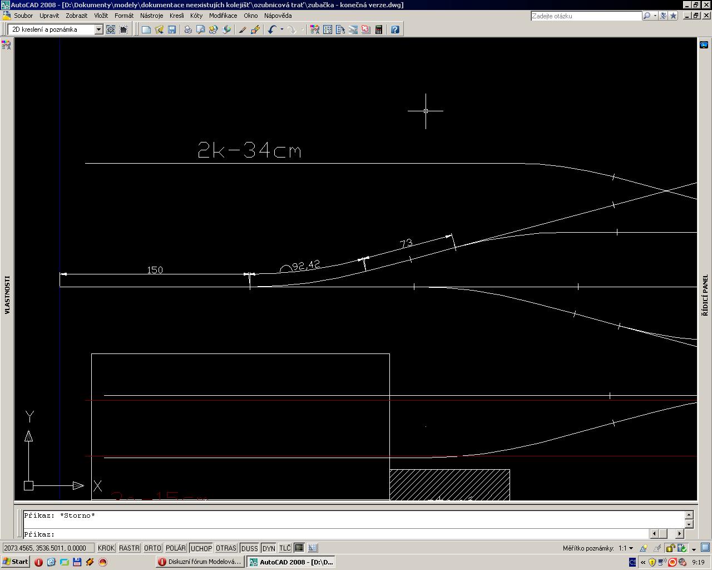Expand the undo history dropdown arrow

point(281,30)
